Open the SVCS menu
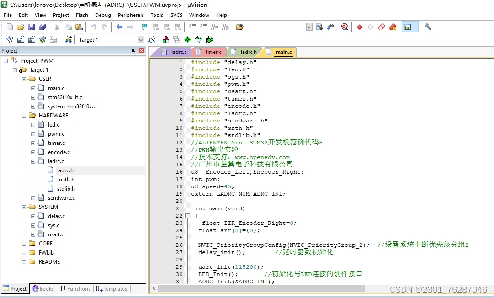The width and height of the screenshot is (494, 298). pyautogui.click(x=176, y=15)
